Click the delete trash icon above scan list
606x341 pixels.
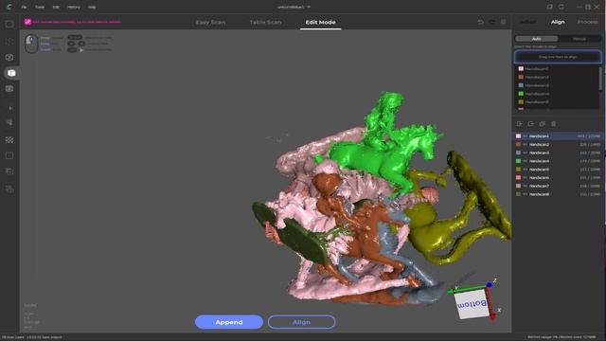tap(553, 124)
